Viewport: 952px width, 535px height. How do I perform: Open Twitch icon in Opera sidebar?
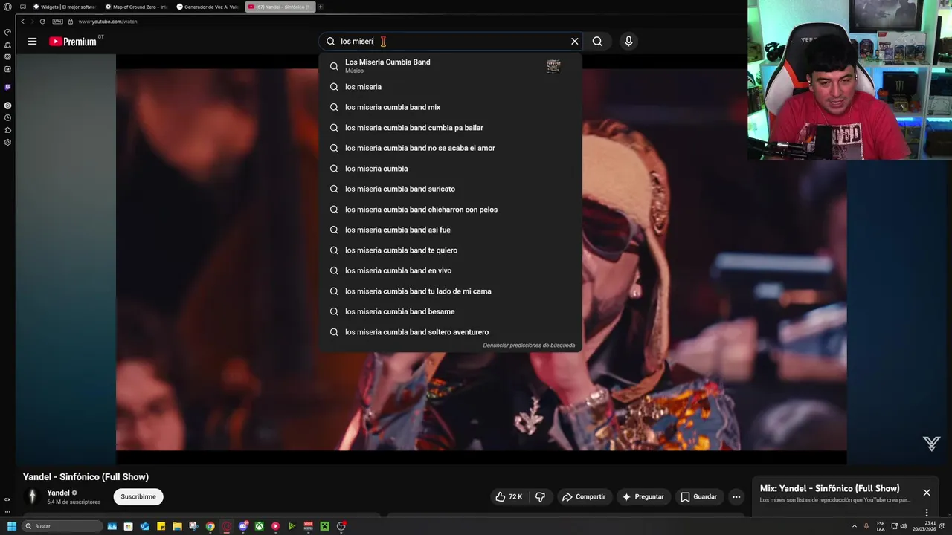pos(7,87)
